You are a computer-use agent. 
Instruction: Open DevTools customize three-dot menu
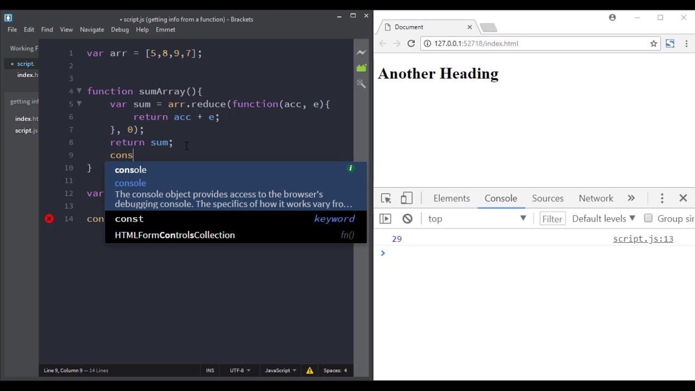[x=662, y=198]
